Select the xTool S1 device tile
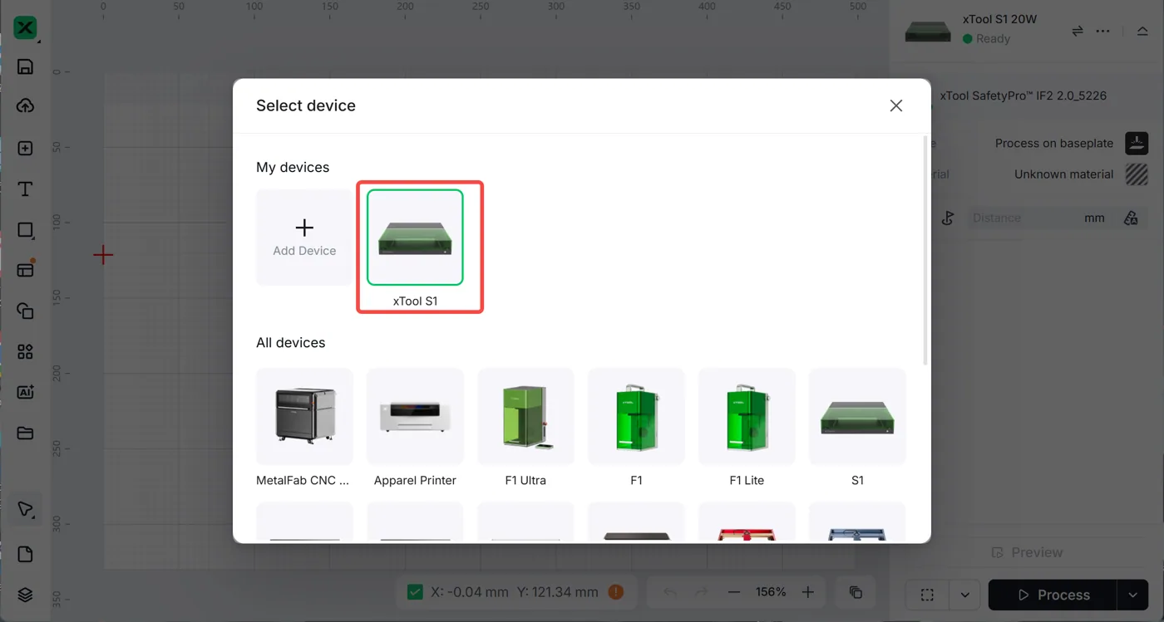 pos(415,247)
